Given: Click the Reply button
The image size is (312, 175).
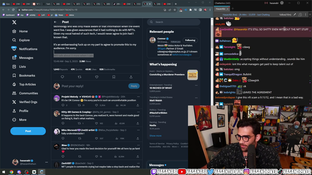Looking at the screenshot, I should (x=134, y=86).
